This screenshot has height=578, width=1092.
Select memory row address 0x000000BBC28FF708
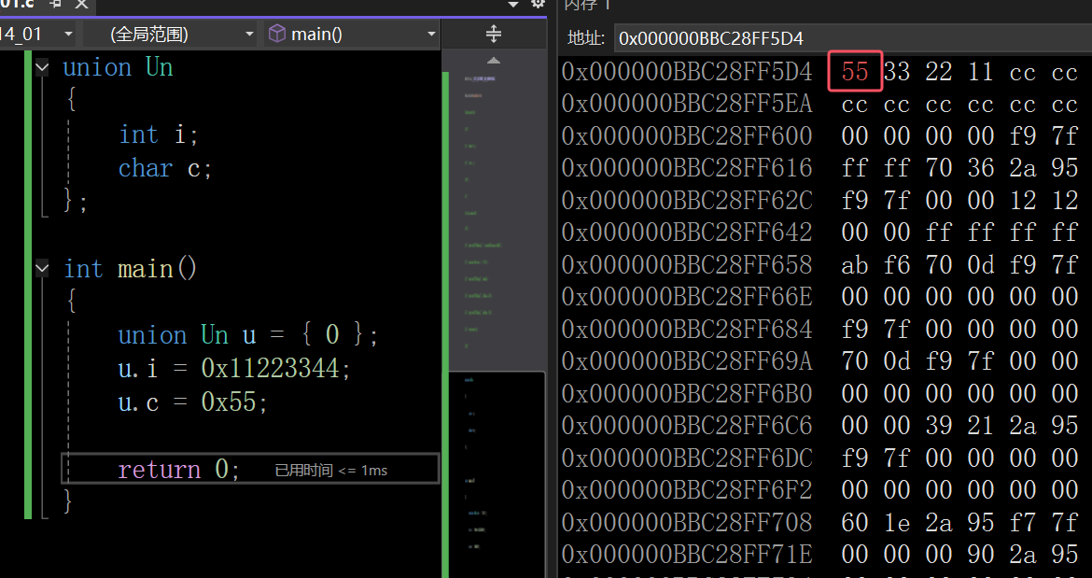[687, 522]
